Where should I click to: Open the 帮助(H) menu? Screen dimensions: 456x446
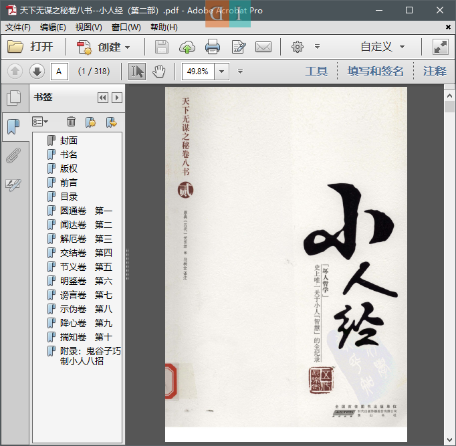click(x=164, y=27)
